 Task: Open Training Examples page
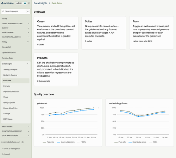tap(10, 70)
